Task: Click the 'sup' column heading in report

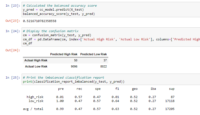Action: point(172,89)
